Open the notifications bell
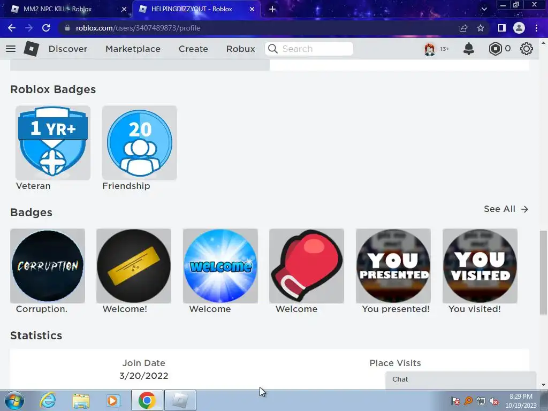The image size is (548, 411). [x=469, y=49]
